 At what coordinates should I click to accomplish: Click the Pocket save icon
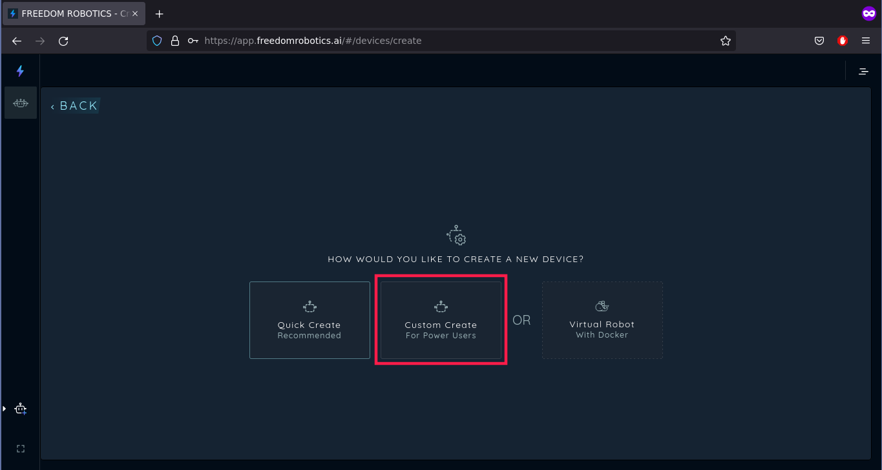coord(819,41)
